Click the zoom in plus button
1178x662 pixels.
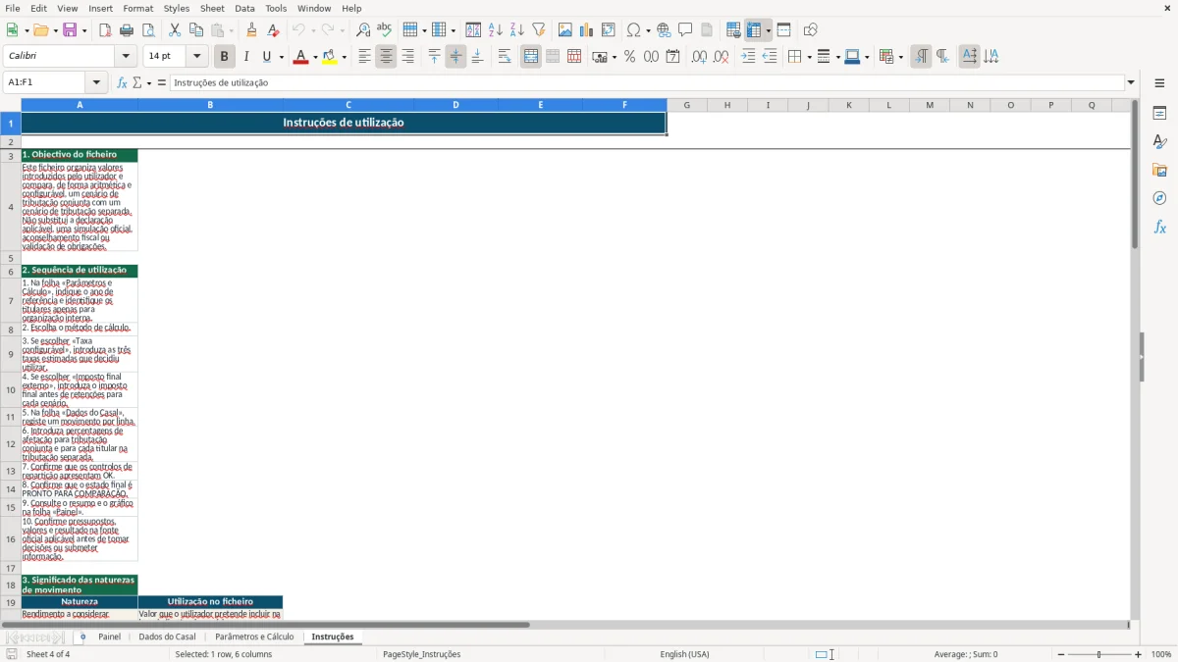pos(1139,654)
